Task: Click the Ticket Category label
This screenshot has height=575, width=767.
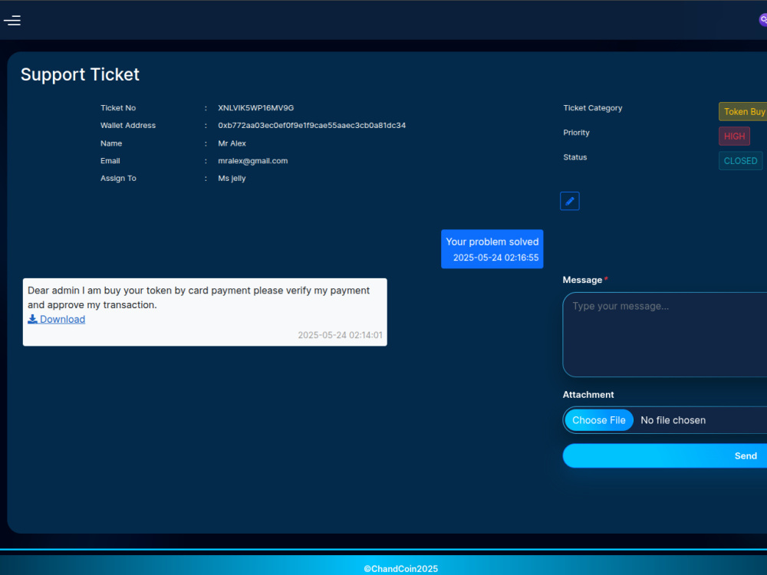Action: tap(592, 108)
